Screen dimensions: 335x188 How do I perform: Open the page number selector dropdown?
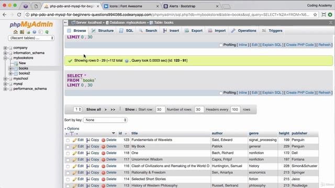tap(77, 109)
